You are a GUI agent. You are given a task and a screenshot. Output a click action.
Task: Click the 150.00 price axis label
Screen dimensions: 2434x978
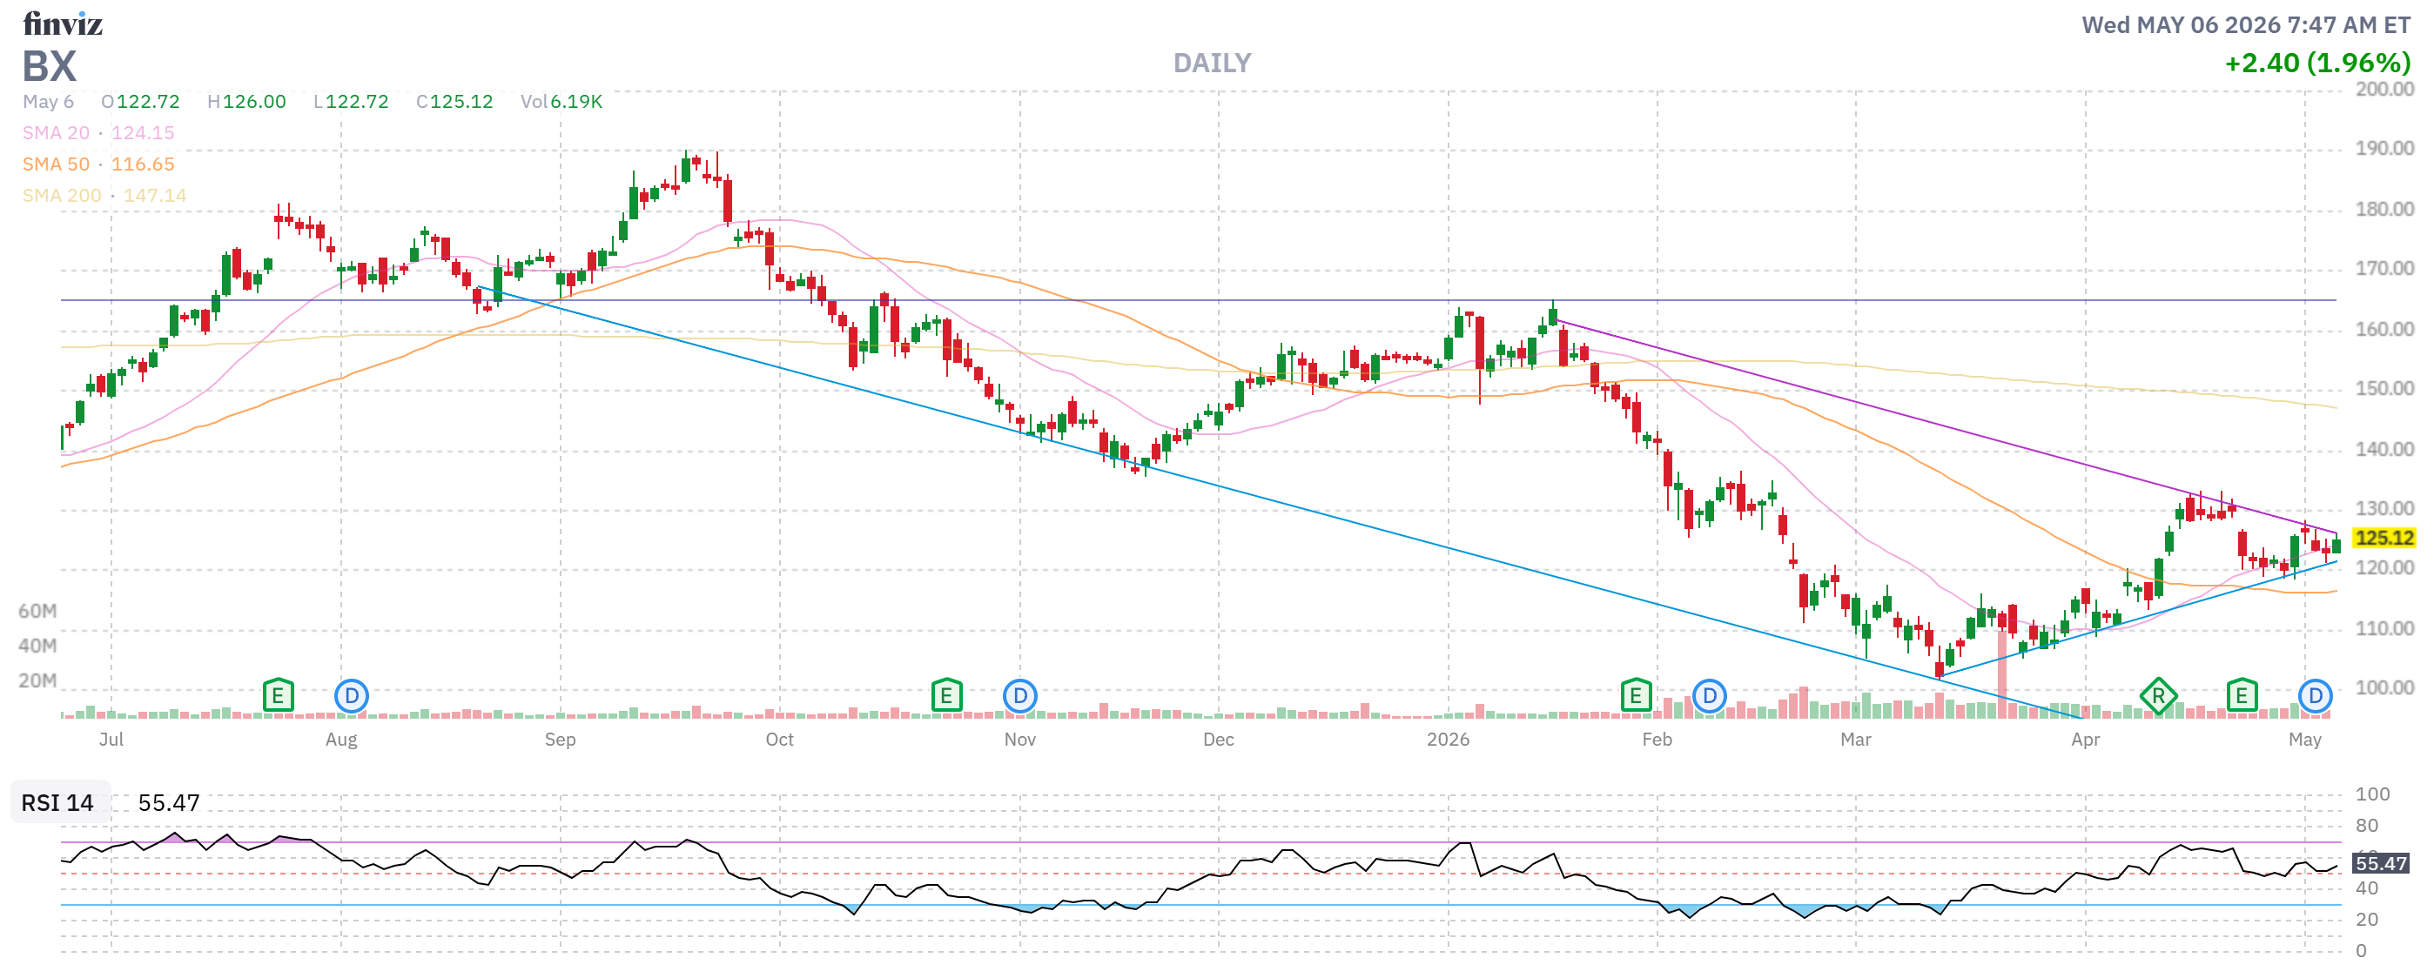pyautogui.click(x=2384, y=389)
